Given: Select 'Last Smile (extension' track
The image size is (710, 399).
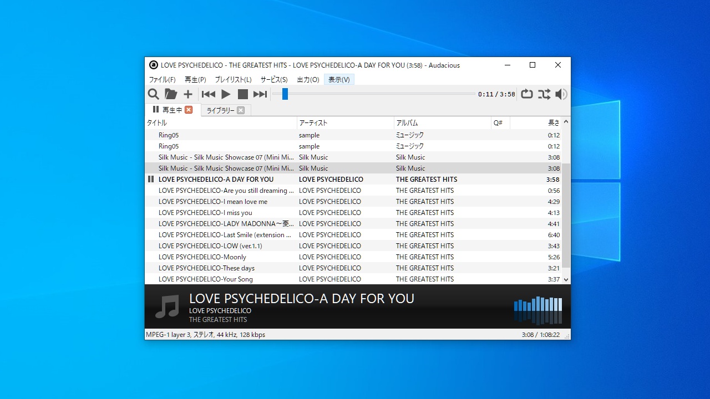Looking at the screenshot, I should tap(353, 235).
